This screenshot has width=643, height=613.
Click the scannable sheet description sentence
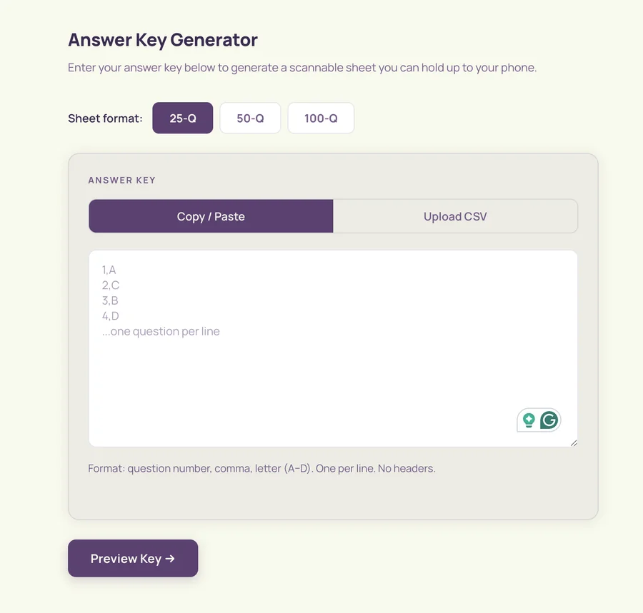point(302,68)
